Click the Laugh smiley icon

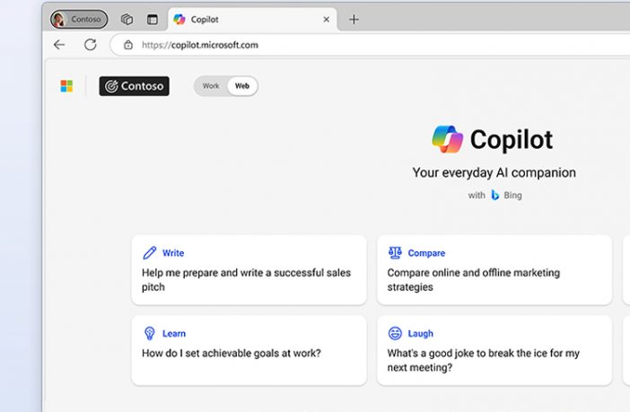click(395, 333)
